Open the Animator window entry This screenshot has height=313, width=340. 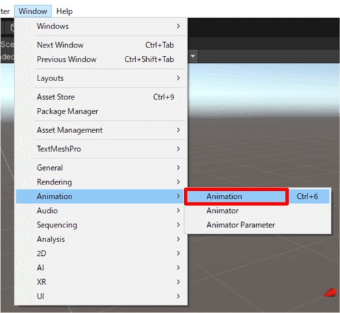(x=257, y=210)
